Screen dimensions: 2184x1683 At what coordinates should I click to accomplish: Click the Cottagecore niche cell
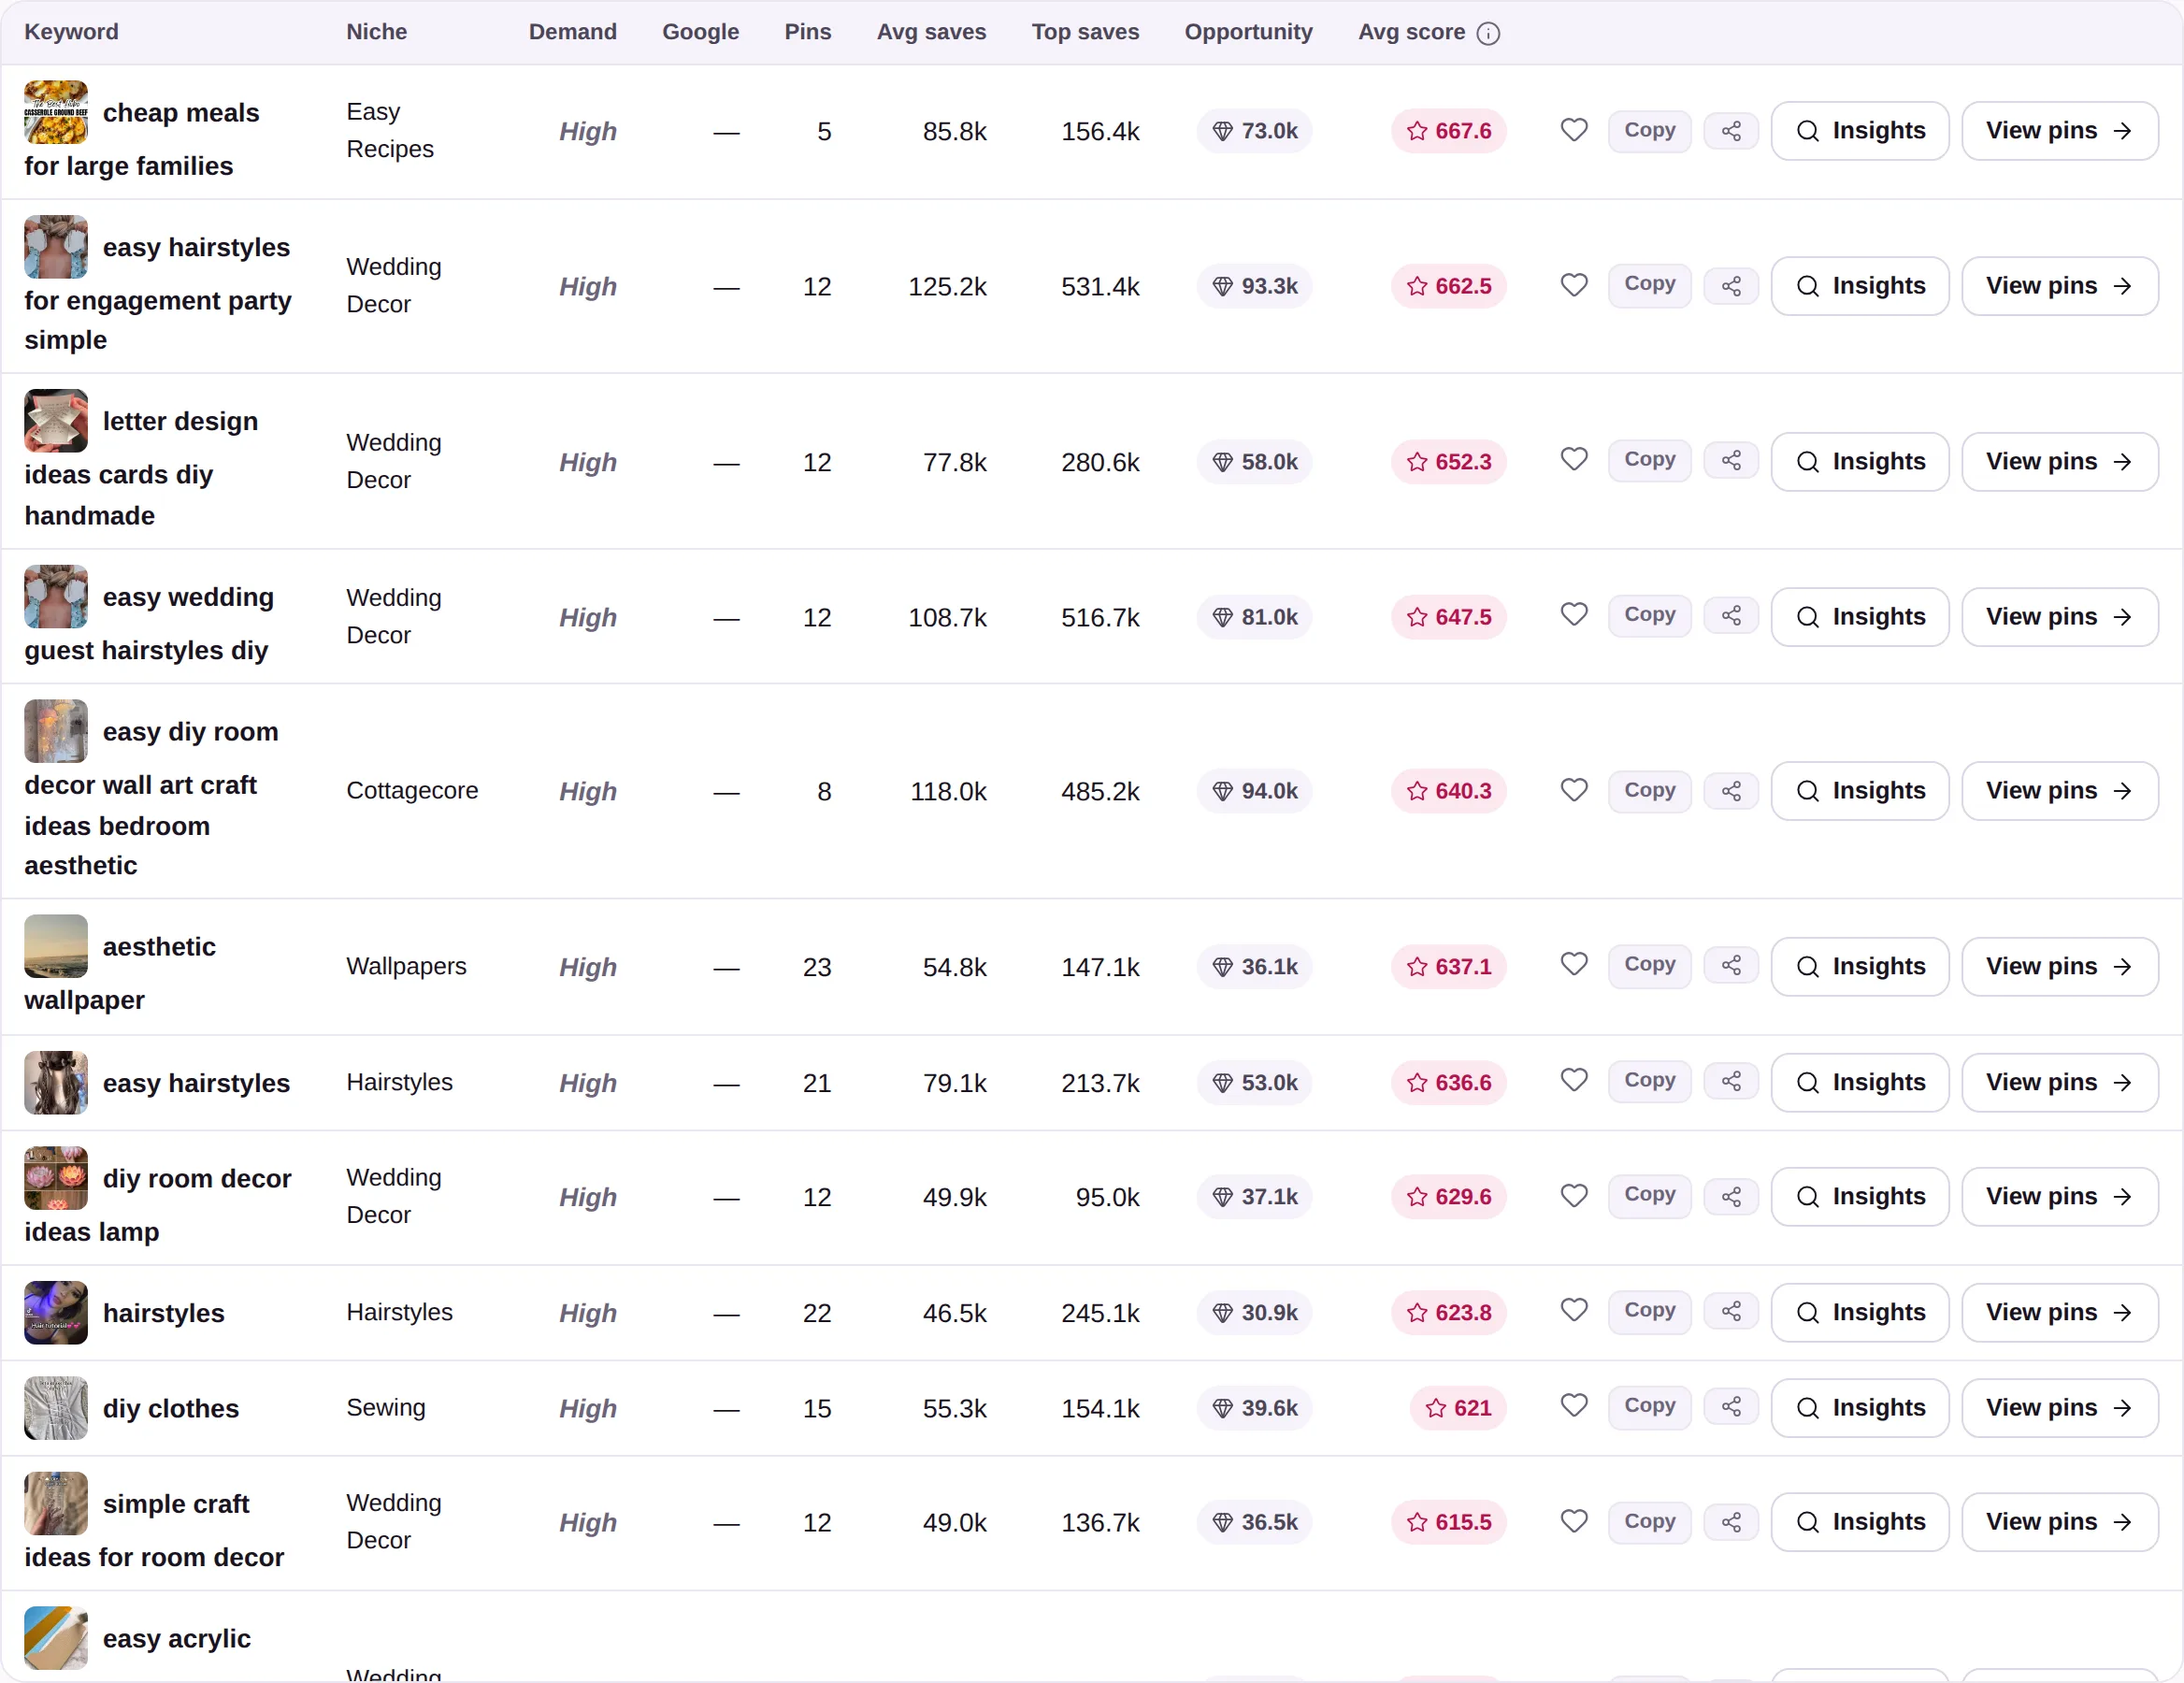coord(412,791)
